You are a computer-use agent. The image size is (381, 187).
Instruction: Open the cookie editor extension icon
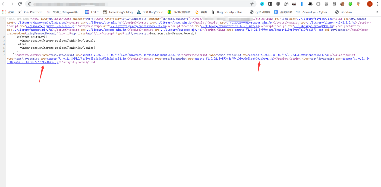tap(342, 4)
